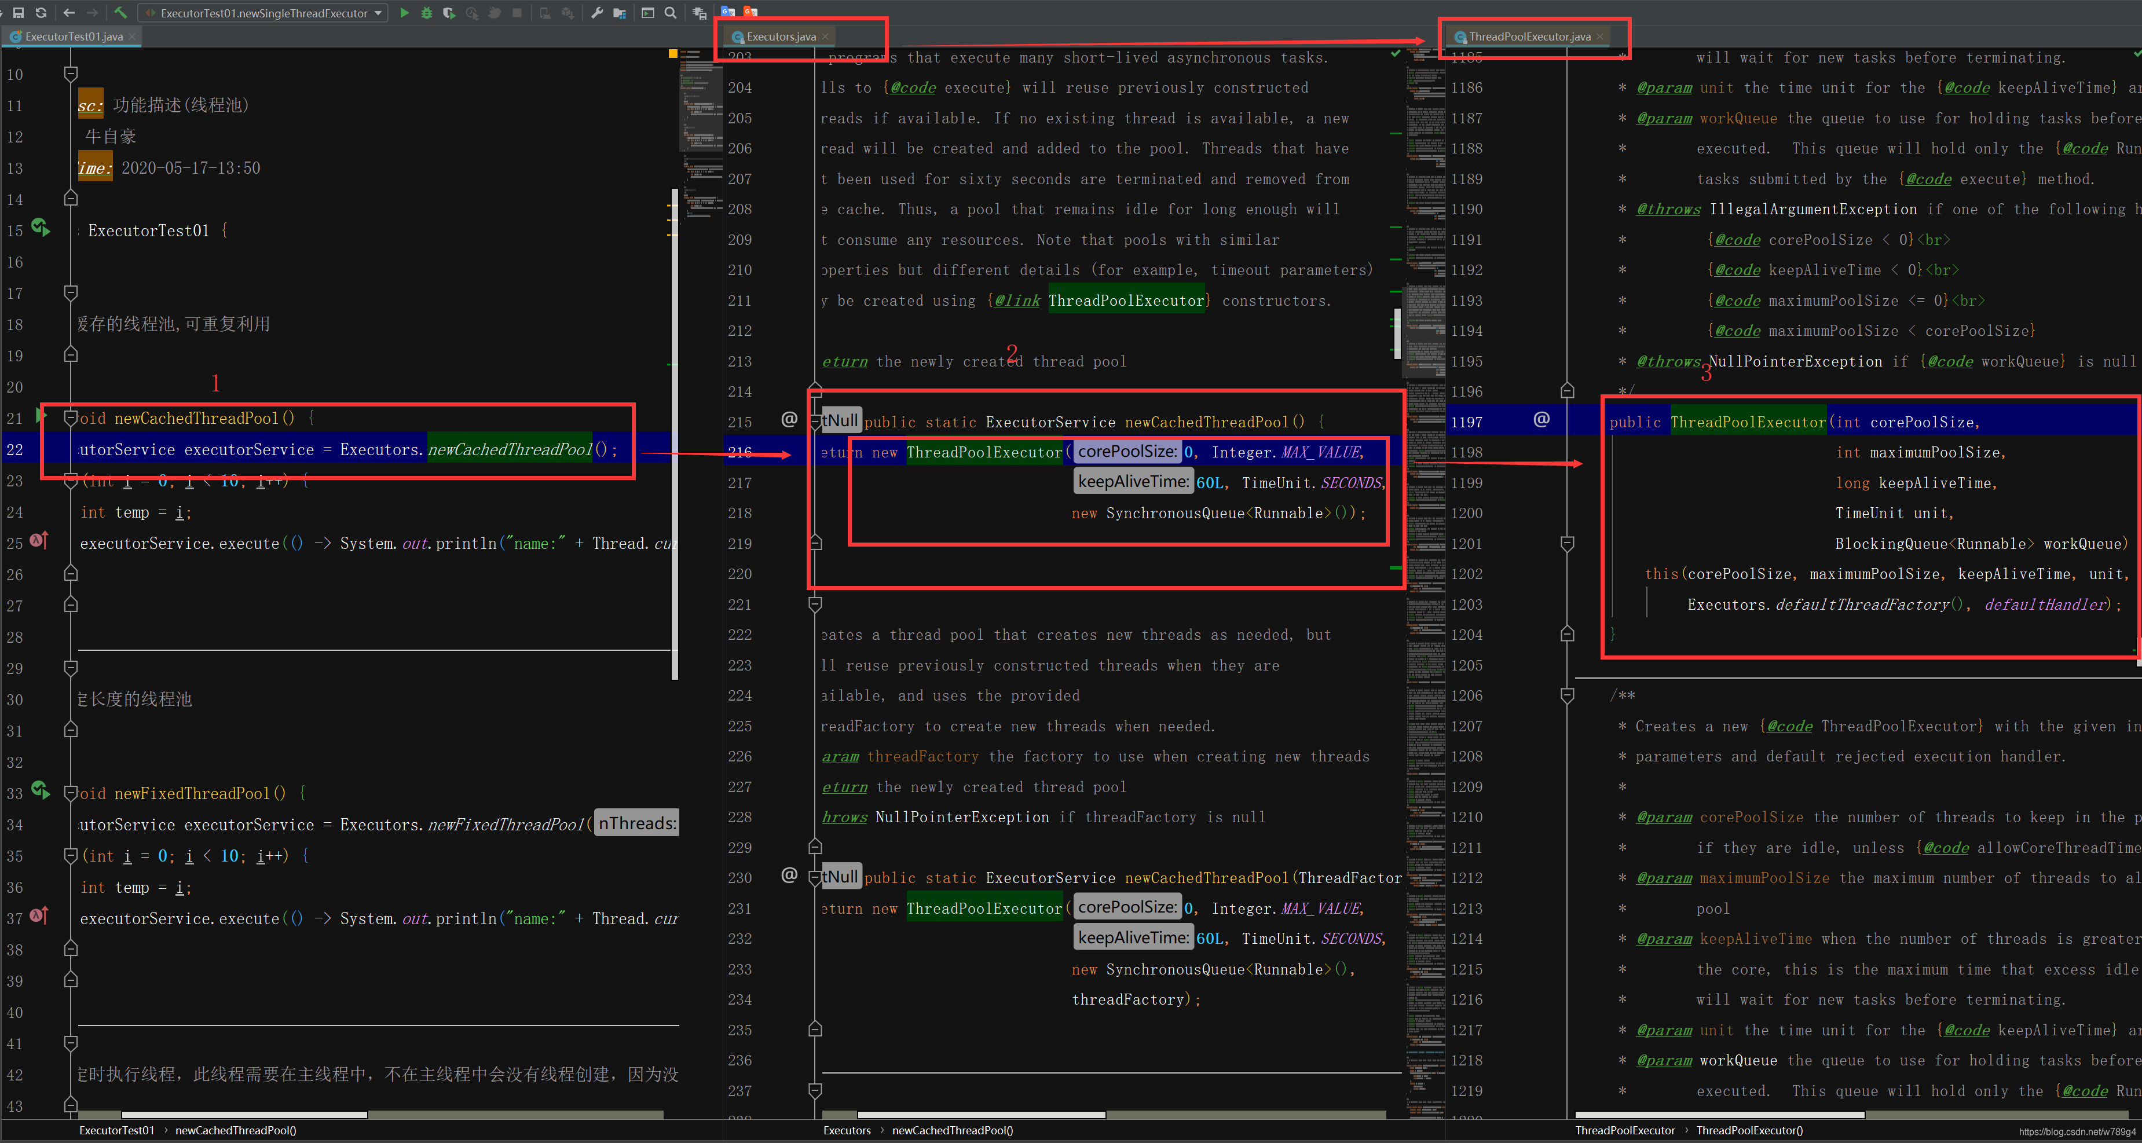This screenshot has height=1143, width=2142.
Task: Collapse fold marker at line 14
Action: click(71, 199)
